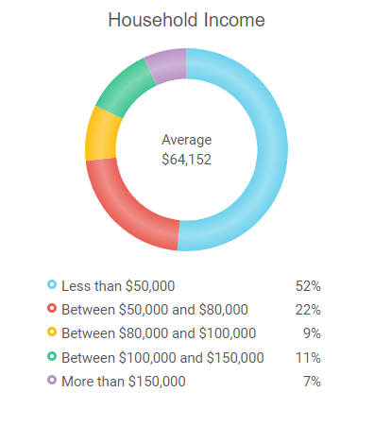Select the green donut chart segment
The image size is (374, 426).
pos(126,90)
